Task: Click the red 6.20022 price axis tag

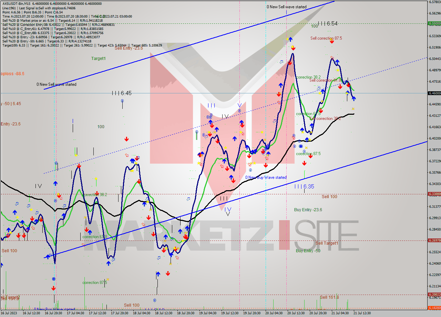Action: click(x=434, y=294)
